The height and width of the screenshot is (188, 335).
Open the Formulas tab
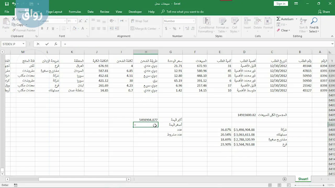(75, 12)
